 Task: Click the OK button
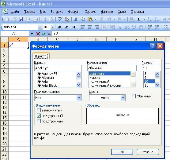[122, 152]
